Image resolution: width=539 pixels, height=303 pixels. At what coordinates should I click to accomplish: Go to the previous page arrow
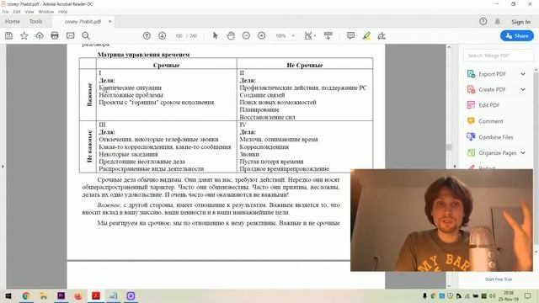147,35
